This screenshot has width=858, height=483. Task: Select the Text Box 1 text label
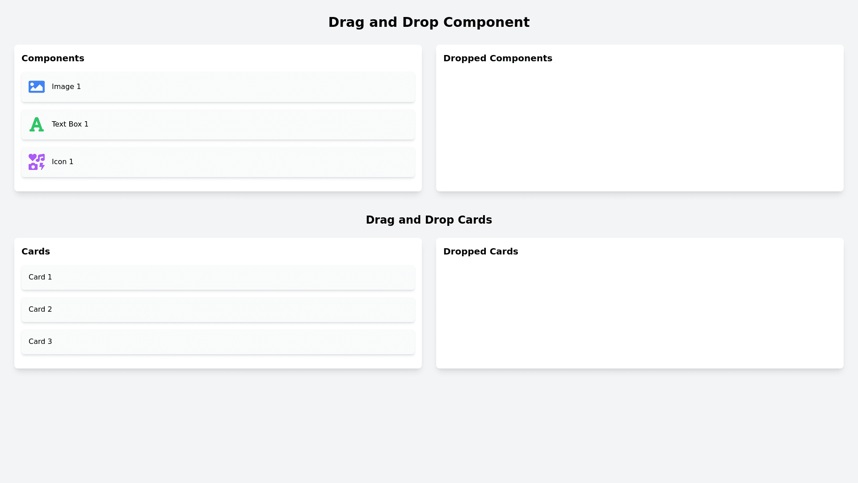pos(70,124)
